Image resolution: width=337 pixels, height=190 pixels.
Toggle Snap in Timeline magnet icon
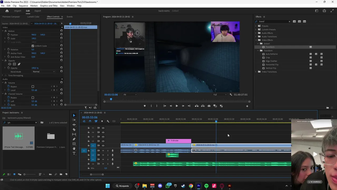(90, 121)
